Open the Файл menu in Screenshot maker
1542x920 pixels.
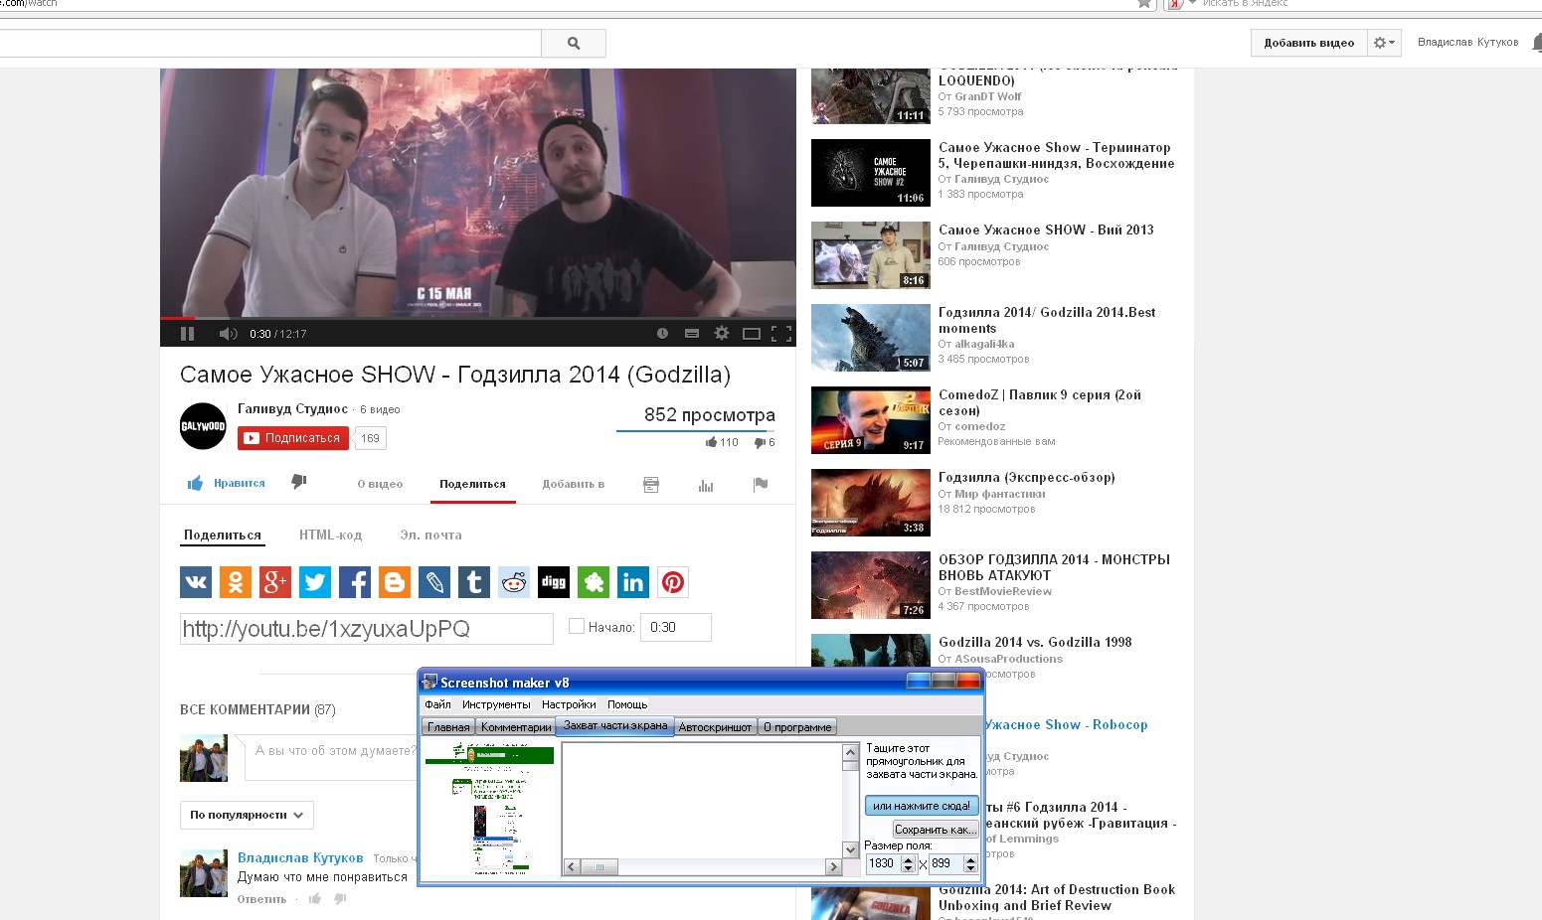[x=437, y=704]
